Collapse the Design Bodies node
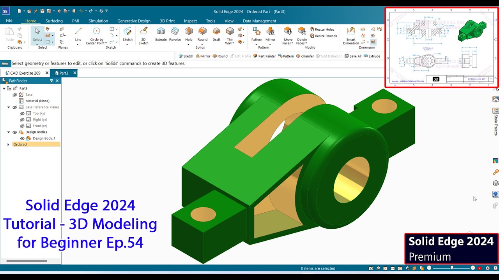The height and width of the screenshot is (280, 499). 9,132
